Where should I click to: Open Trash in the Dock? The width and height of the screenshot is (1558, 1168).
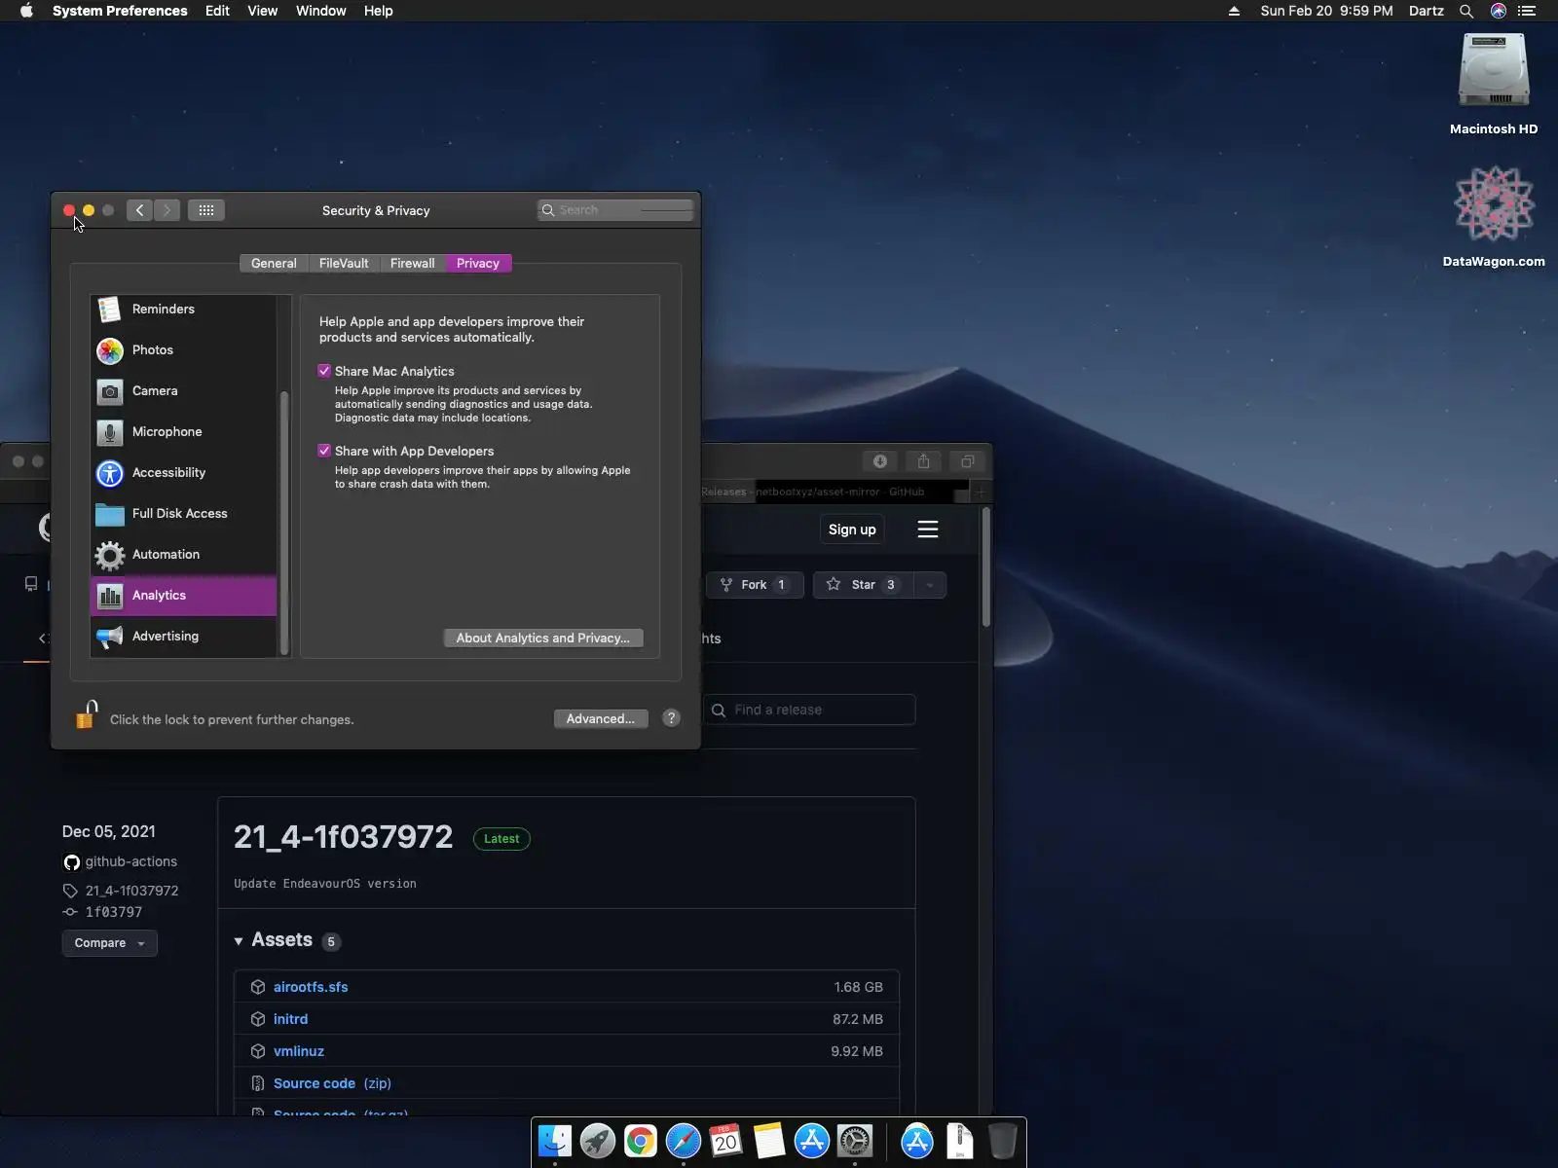(1002, 1141)
